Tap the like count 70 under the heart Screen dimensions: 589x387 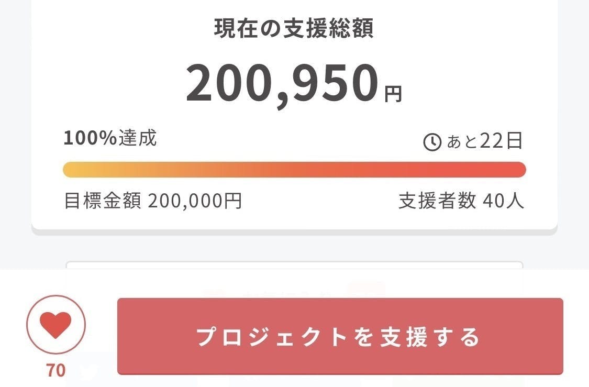(x=56, y=370)
